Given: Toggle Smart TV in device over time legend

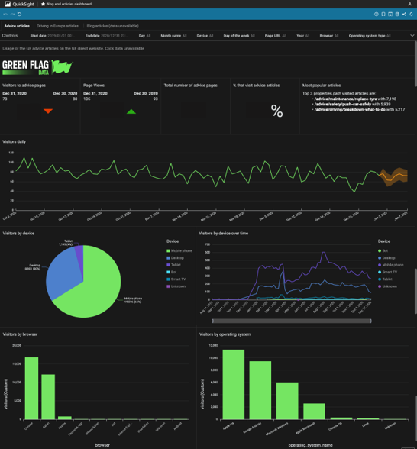Looking at the screenshot, I should coord(387,273).
